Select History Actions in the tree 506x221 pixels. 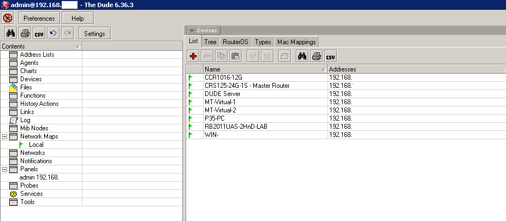(x=39, y=104)
